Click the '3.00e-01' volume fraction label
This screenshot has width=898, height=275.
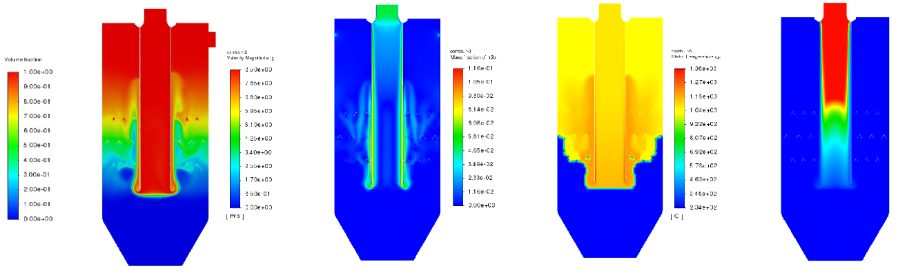tap(38, 175)
